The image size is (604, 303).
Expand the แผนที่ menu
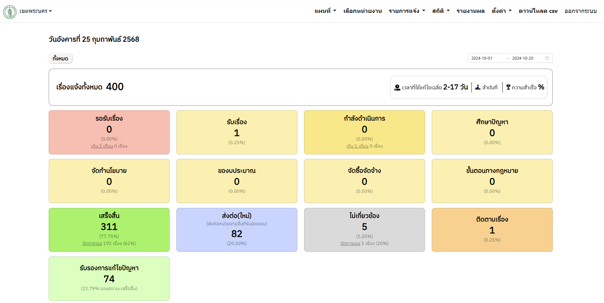[x=325, y=11]
